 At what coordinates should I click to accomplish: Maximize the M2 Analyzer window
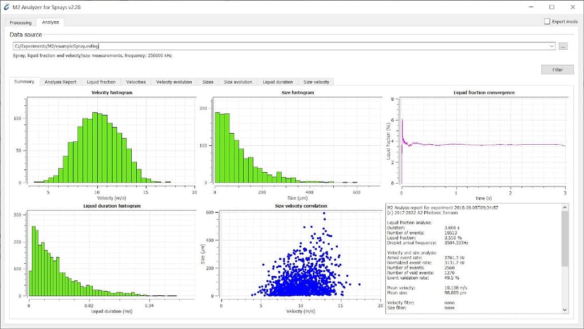pyautogui.click(x=552, y=7)
